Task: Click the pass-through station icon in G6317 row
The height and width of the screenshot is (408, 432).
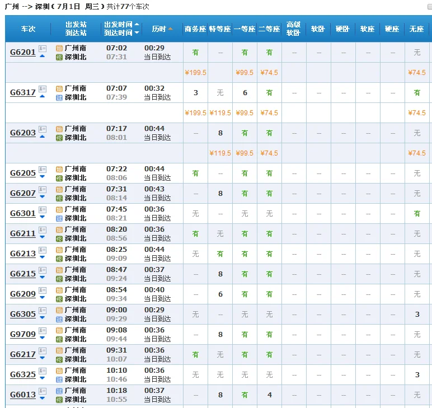Action: [59, 97]
